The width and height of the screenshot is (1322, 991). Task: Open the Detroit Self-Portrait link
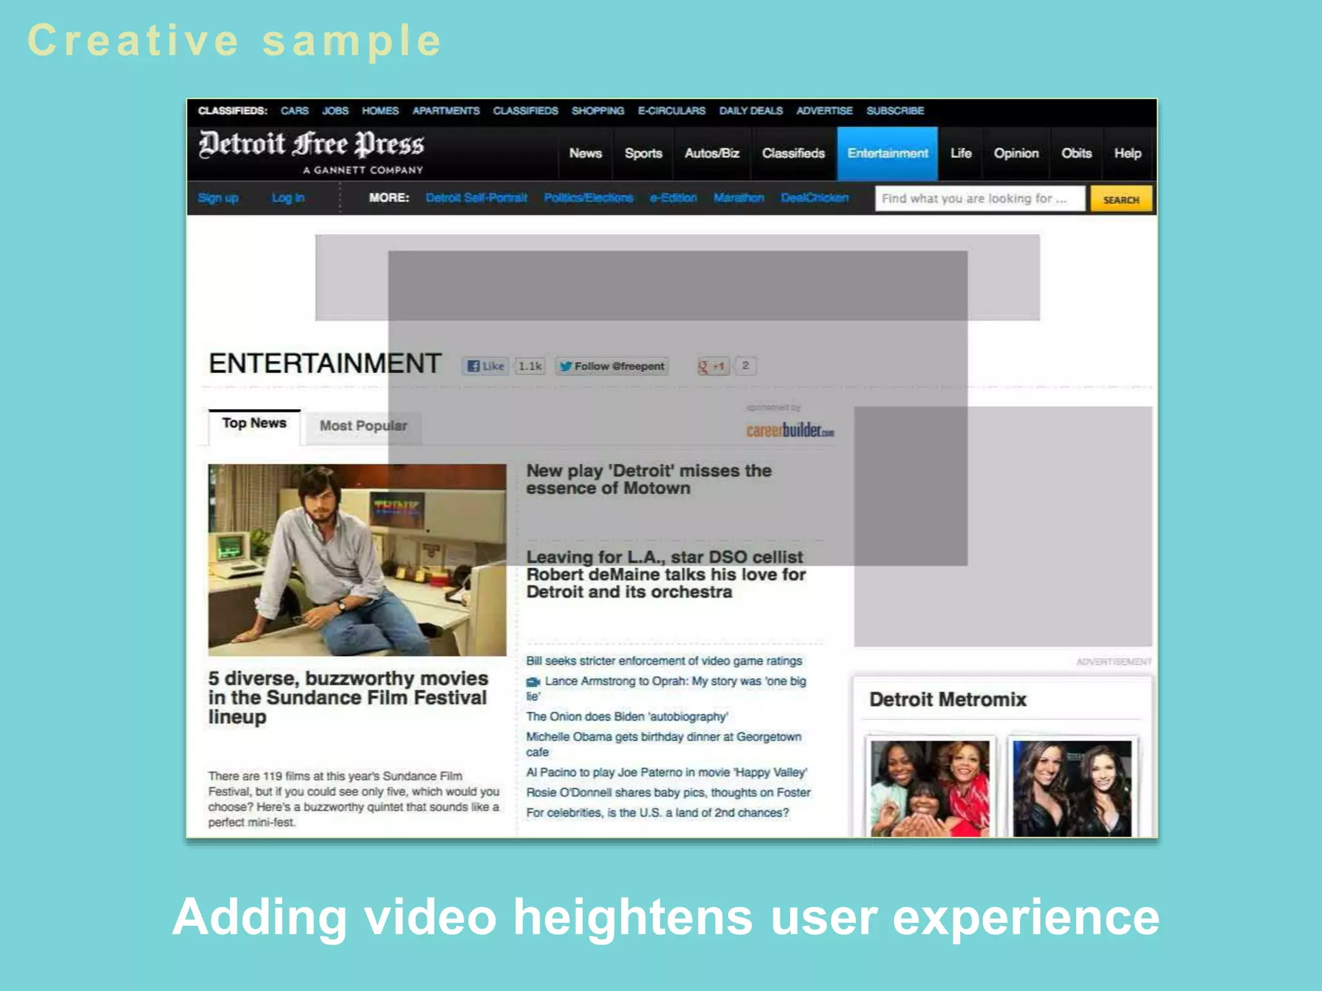coord(476,198)
